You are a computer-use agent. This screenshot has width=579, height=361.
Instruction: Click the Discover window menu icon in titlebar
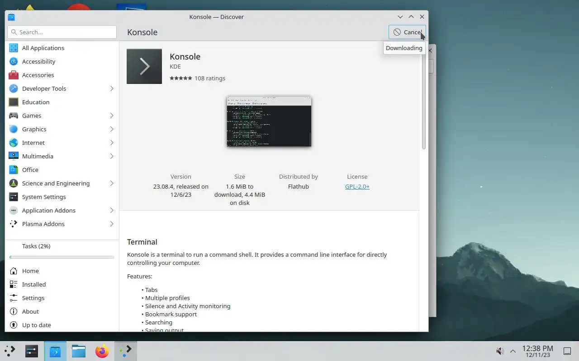[x=11, y=17]
